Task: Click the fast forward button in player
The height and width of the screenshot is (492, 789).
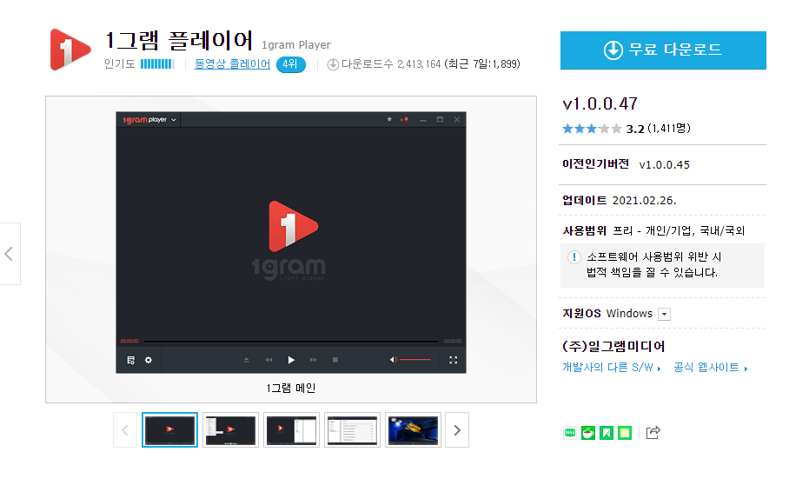Action: click(x=313, y=360)
